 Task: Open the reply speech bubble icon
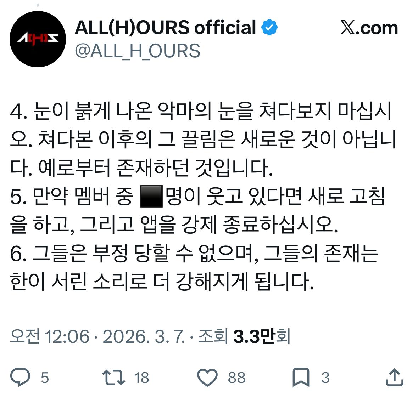point(20,377)
